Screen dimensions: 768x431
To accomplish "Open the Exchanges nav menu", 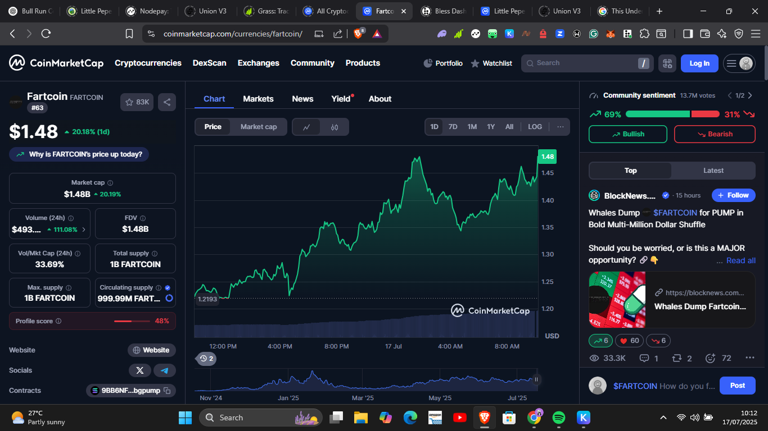I will [x=259, y=63].
